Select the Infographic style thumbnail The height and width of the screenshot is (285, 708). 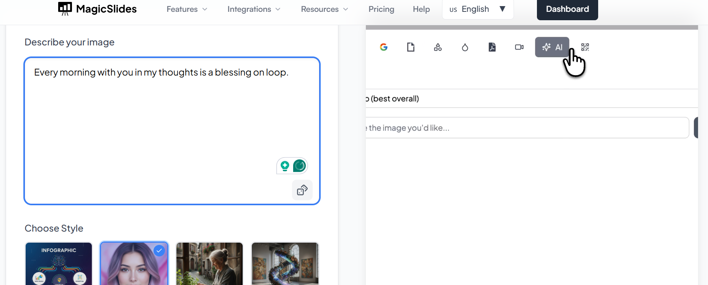(x=59, y=264)
